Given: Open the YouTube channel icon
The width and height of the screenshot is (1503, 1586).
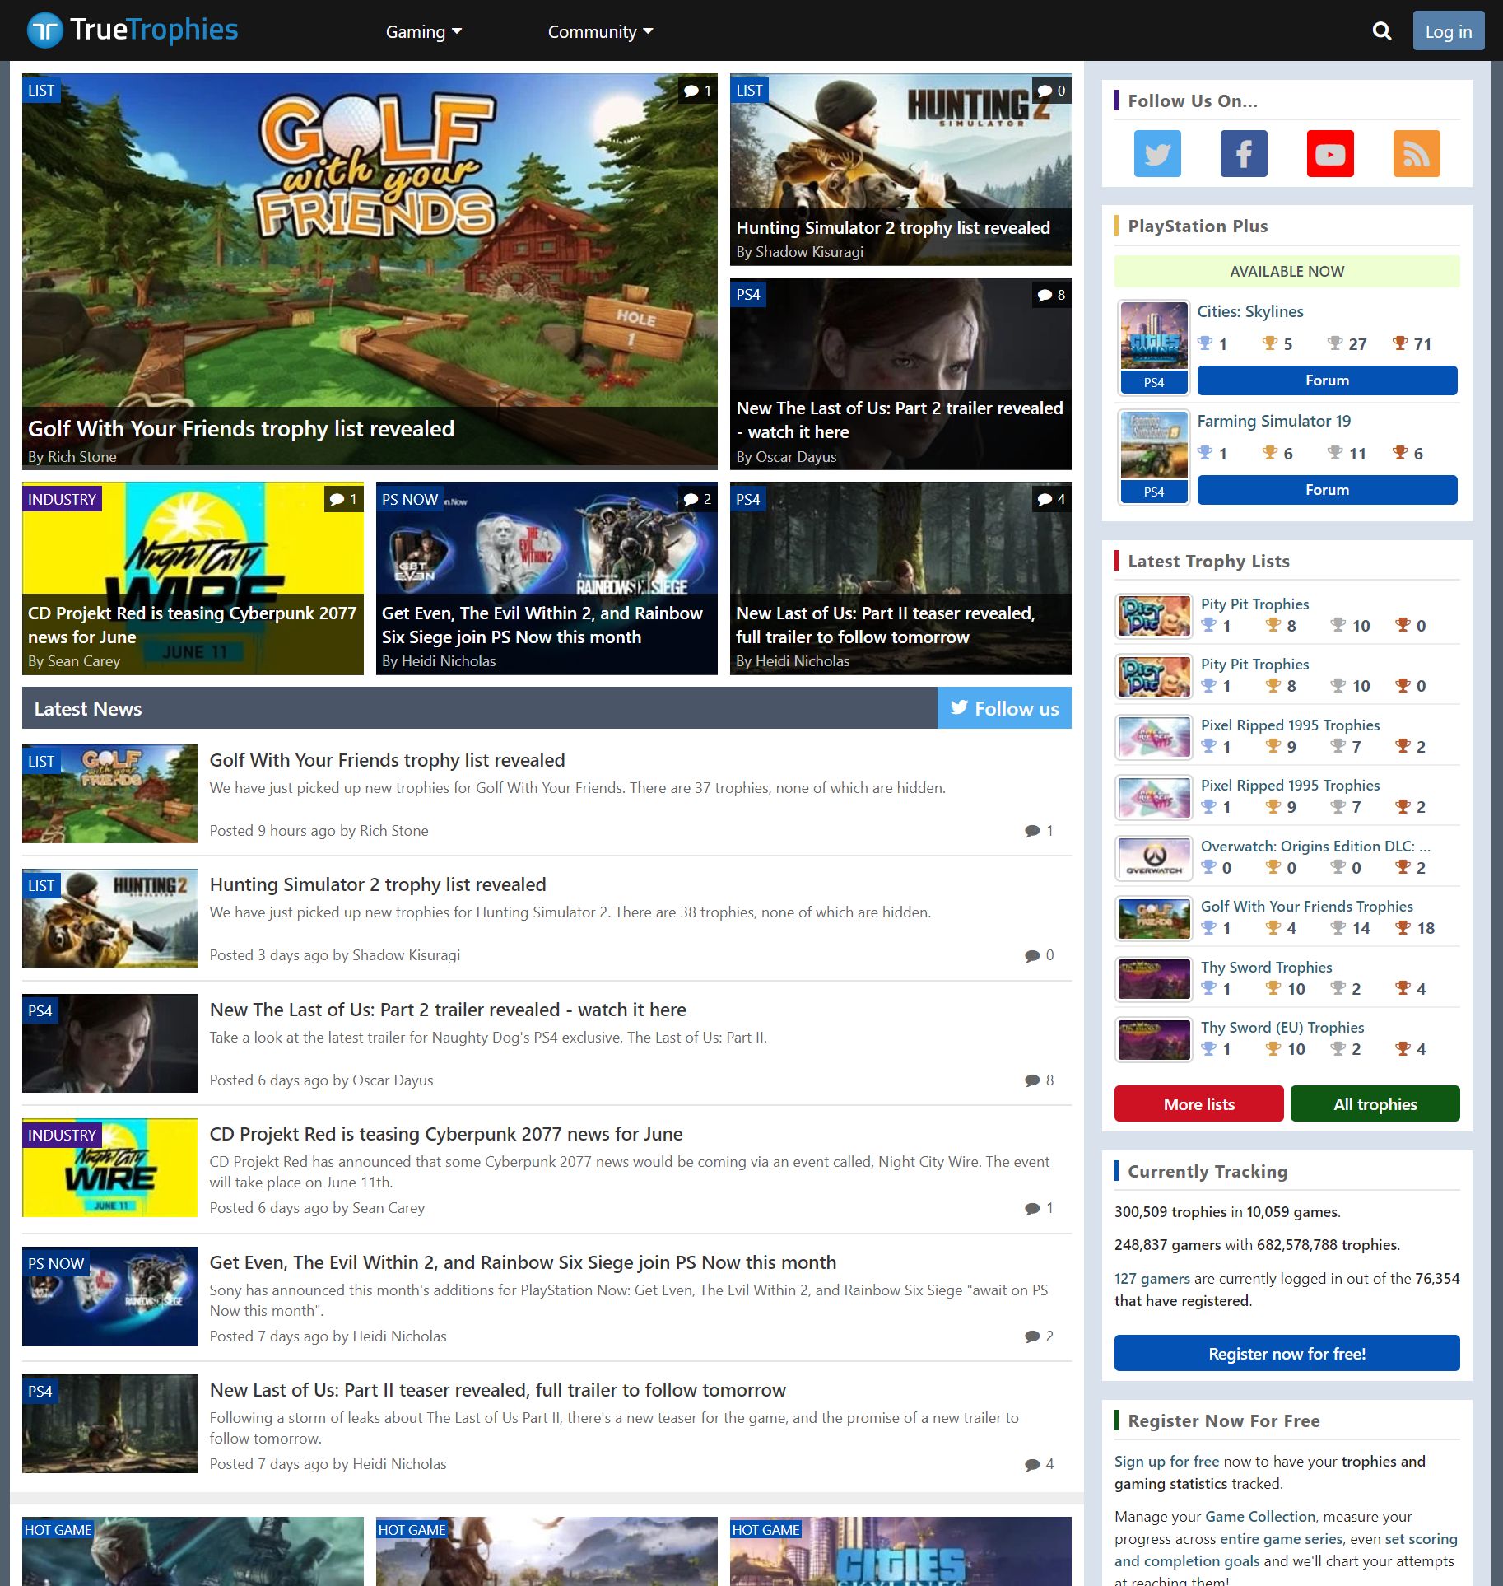Looking at the screenshot, I should (x=1330, y=153).
